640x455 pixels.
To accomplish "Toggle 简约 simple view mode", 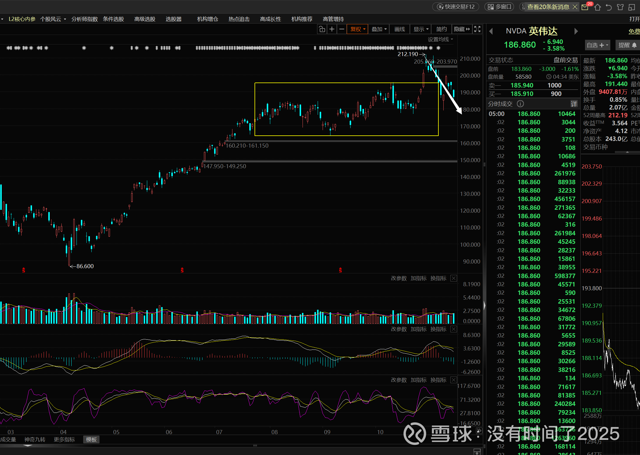I will coord(441,29).
